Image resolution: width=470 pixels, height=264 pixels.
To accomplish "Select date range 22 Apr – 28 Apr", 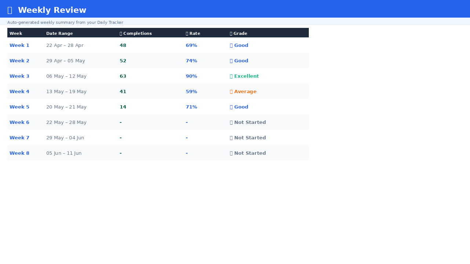I will (x=65, y=45).
